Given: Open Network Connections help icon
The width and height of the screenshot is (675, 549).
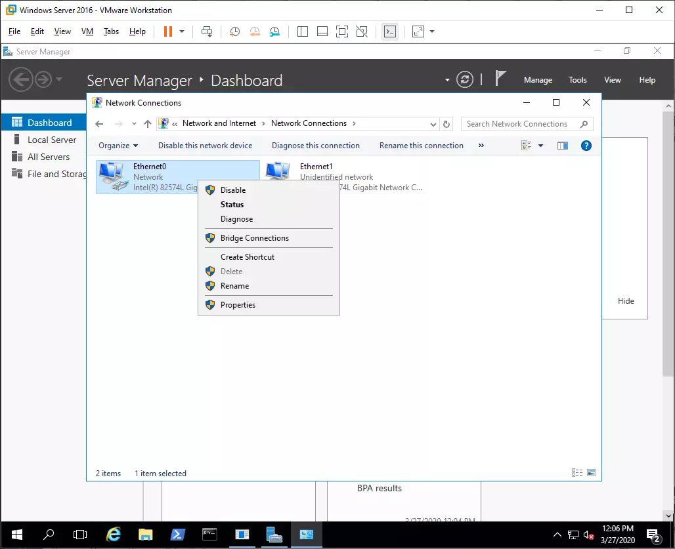Looking at the screenshot, I should [x=586, y=146].
